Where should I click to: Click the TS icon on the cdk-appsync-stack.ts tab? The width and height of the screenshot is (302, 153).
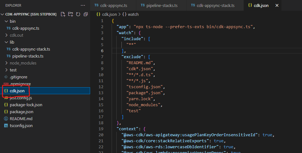193,5
